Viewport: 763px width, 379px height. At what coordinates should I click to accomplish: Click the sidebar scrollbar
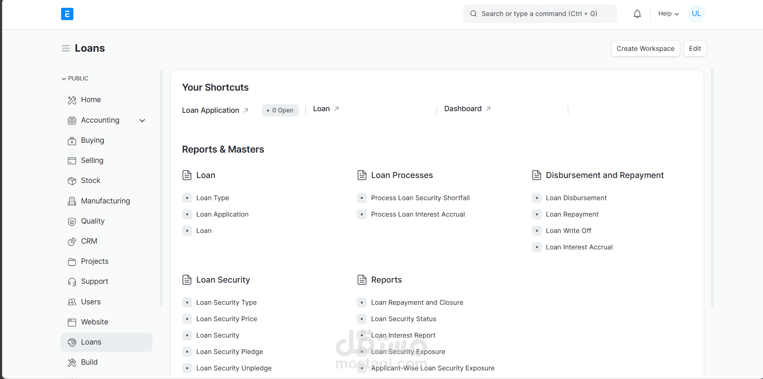pyautogui.click(x=161, y=189)
